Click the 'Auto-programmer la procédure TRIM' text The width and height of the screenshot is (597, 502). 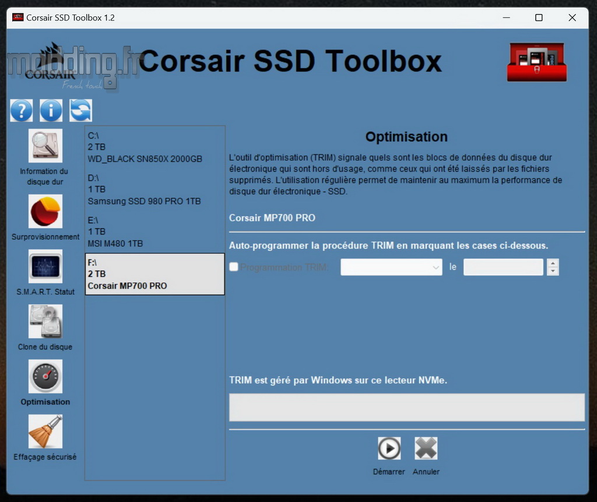click(x=389, y=246)
